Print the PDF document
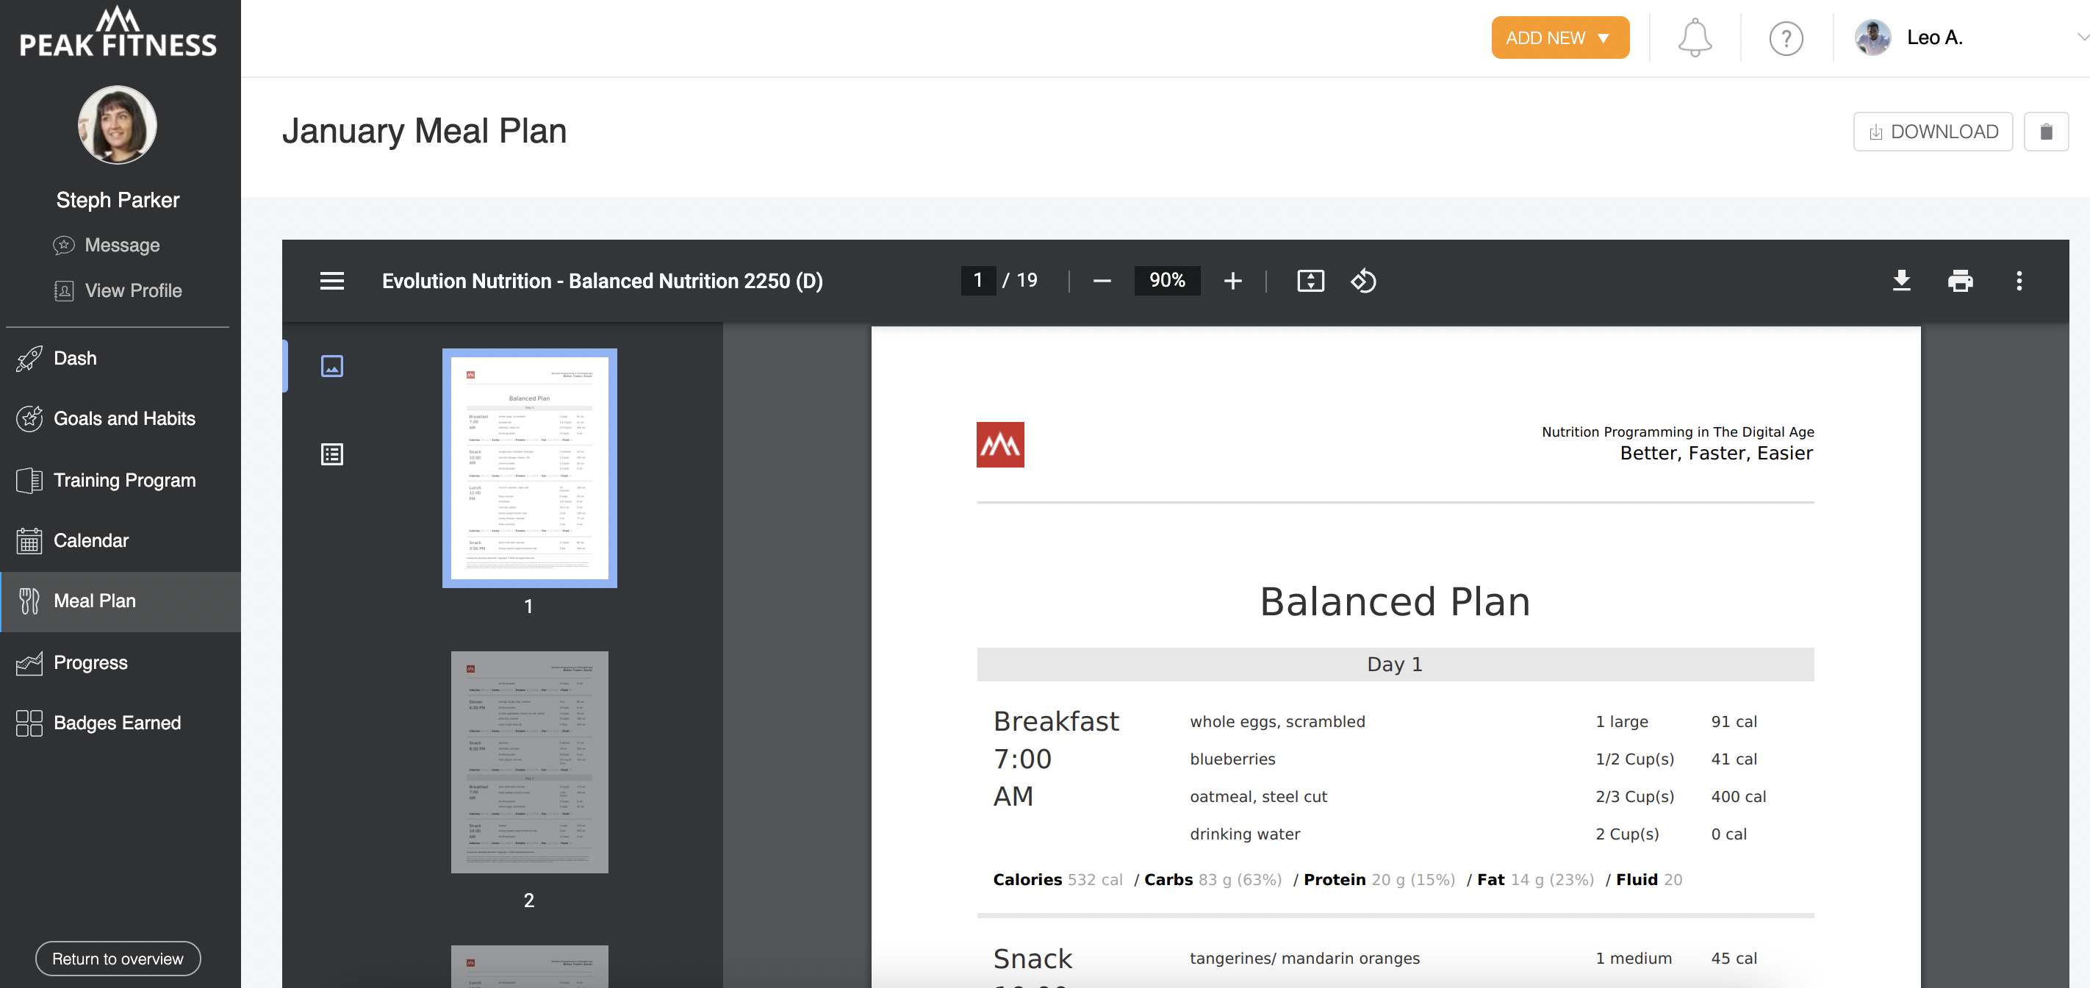 (1960, 281)
